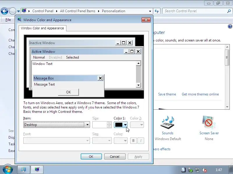Image resolution: width=233 pixels, height=174 pixels.
Task: Click the Message Box close X icon
Action: pos(100,78)
